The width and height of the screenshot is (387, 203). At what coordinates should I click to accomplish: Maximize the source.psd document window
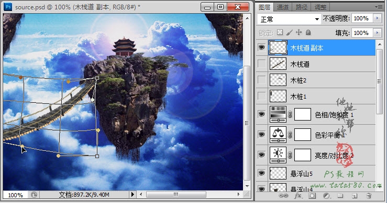coord(220,7)
